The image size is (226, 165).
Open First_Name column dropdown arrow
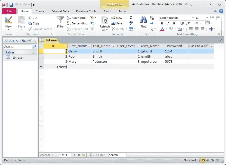pos(89,46)
